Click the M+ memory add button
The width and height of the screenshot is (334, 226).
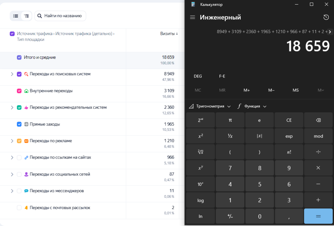[x=247, y=90]
